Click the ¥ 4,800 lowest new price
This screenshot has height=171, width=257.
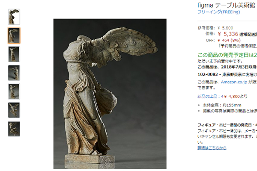232,97
